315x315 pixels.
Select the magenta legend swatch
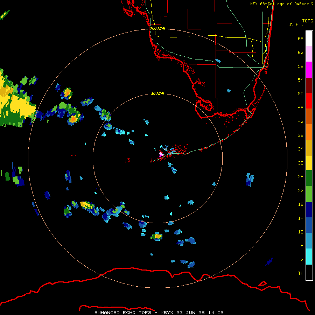click(309, 70)
